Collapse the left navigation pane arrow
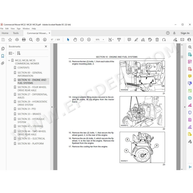 pyautogui.click(x=52, y=107)
